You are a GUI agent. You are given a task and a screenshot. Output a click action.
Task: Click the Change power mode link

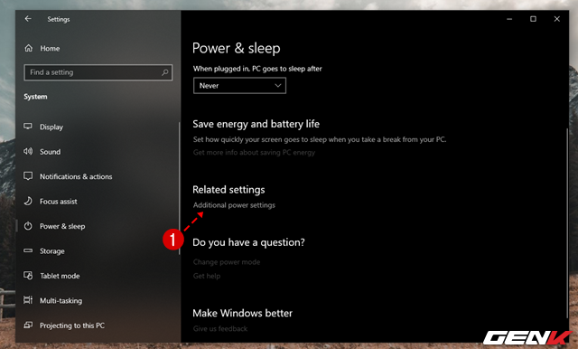[x=227, y=262]
